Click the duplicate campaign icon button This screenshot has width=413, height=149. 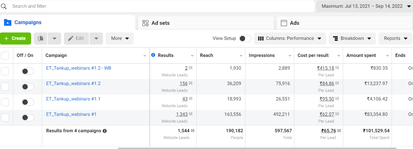(x=41, y=39)
